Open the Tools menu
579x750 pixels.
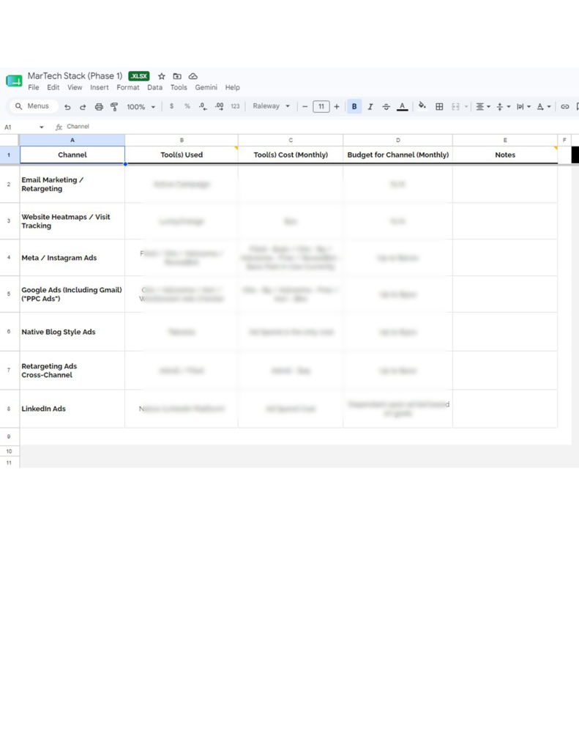click(179, 88)
